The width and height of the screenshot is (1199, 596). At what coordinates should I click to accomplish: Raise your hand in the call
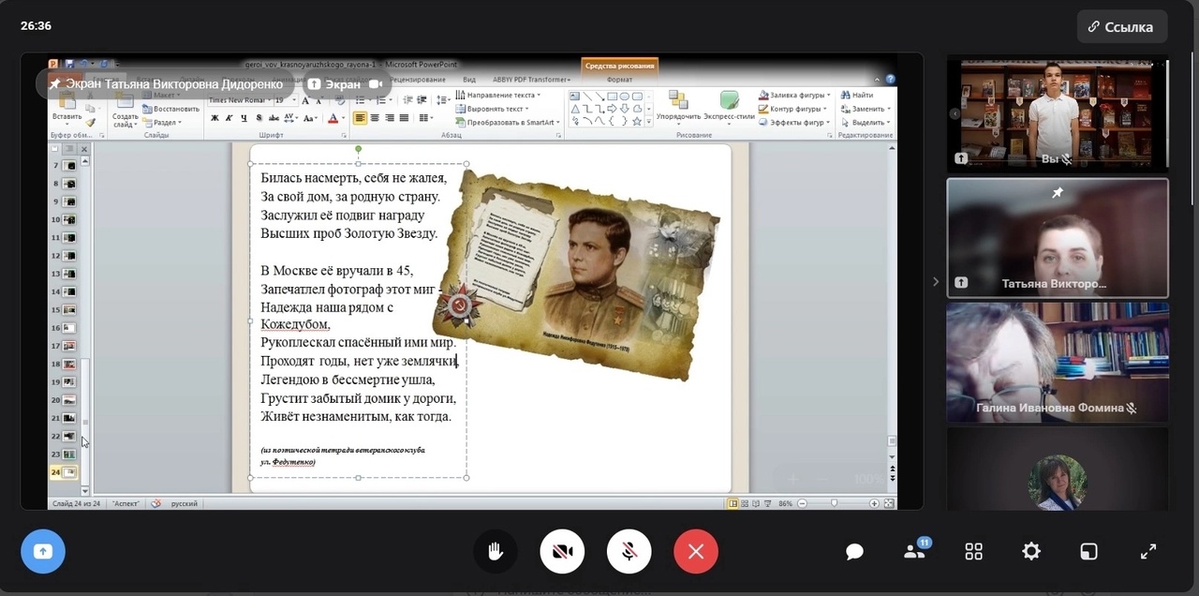(496, 551)
